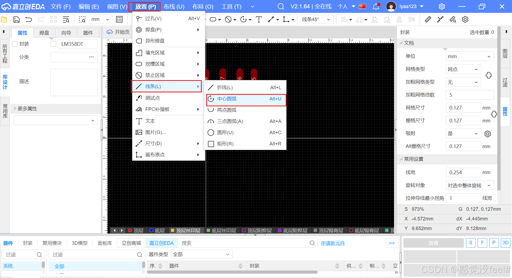Select 三点圆弧(A) menu entry
The width and height of the screenshot is (512, 278).
tap(245, 121)
